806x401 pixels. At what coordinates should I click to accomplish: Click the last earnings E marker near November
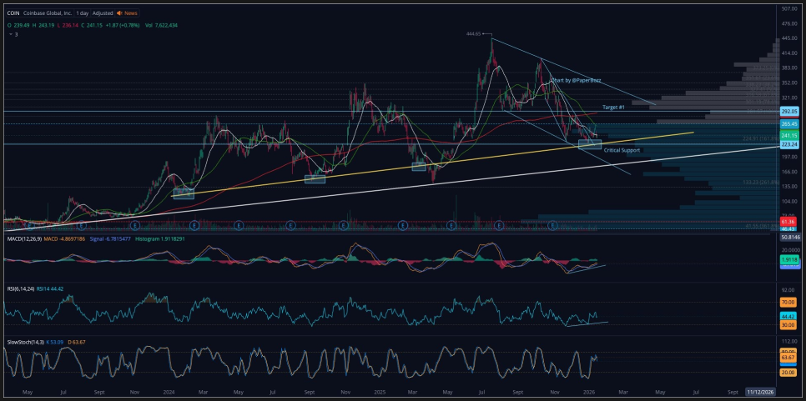(552, 224)
